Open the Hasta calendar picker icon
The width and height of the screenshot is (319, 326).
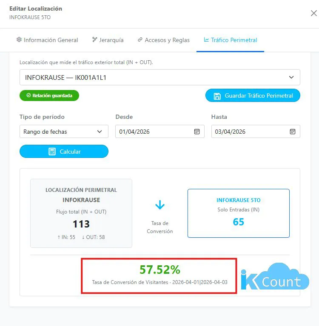293,132
